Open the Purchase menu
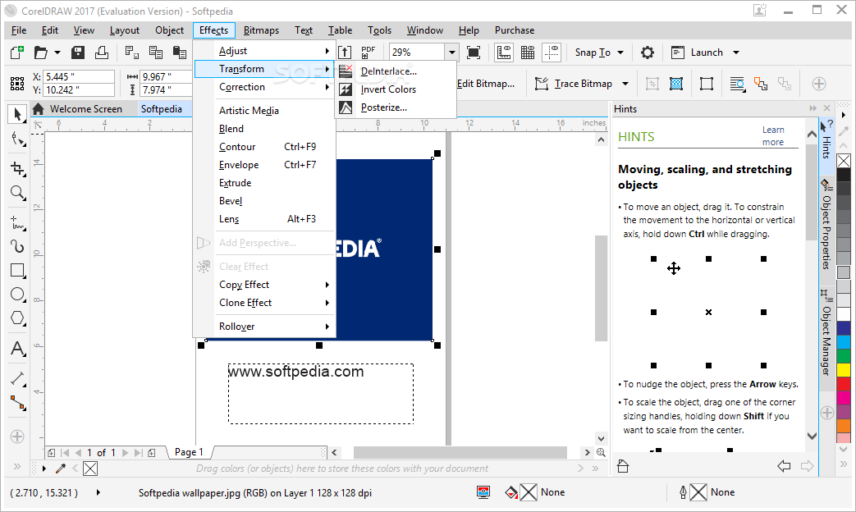Image resolution: width=856 pixels, height=512 pixels. point(515,30)
